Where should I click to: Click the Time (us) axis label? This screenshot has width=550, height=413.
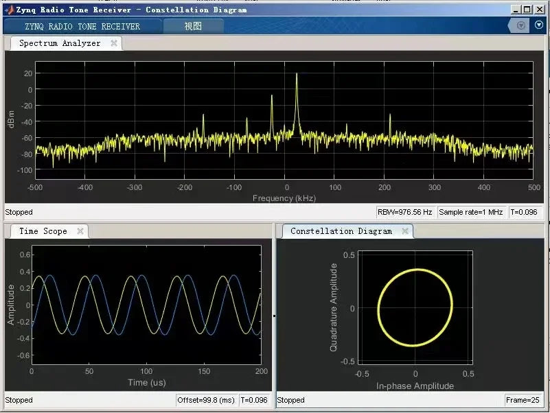pyautogui.click(x=147, y=383)
